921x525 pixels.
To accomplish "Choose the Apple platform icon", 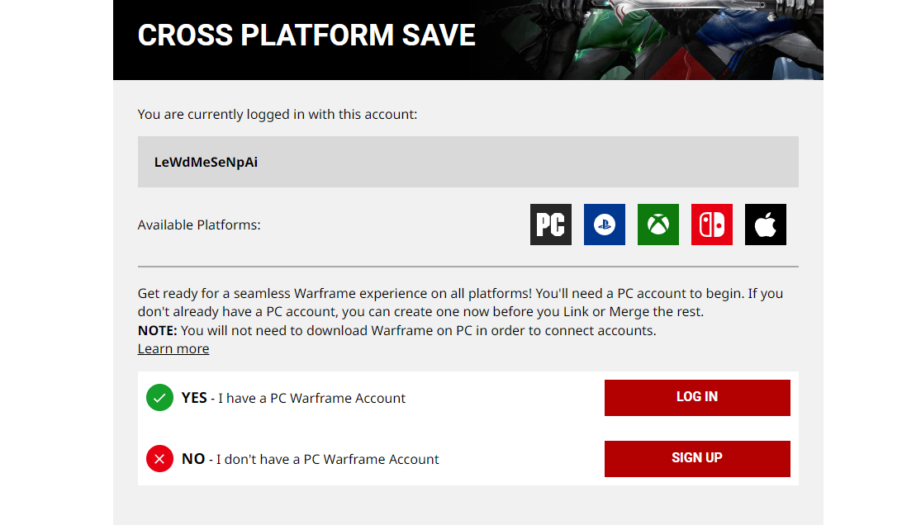I will [766, 225].
